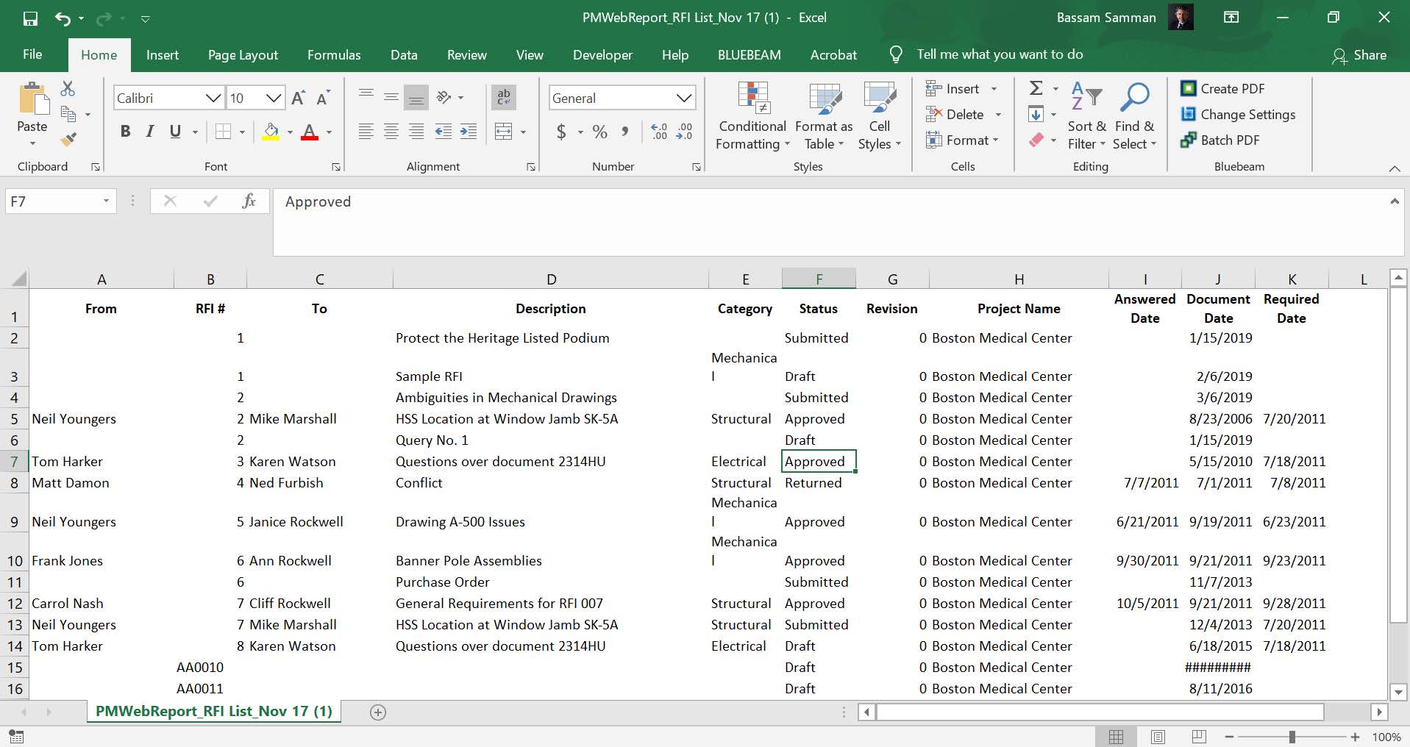Click Format in Cells group
Screen dimensions: 1410x747
[962, 140]
